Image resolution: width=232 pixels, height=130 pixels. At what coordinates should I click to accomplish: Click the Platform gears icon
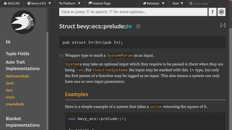point(61,3)
